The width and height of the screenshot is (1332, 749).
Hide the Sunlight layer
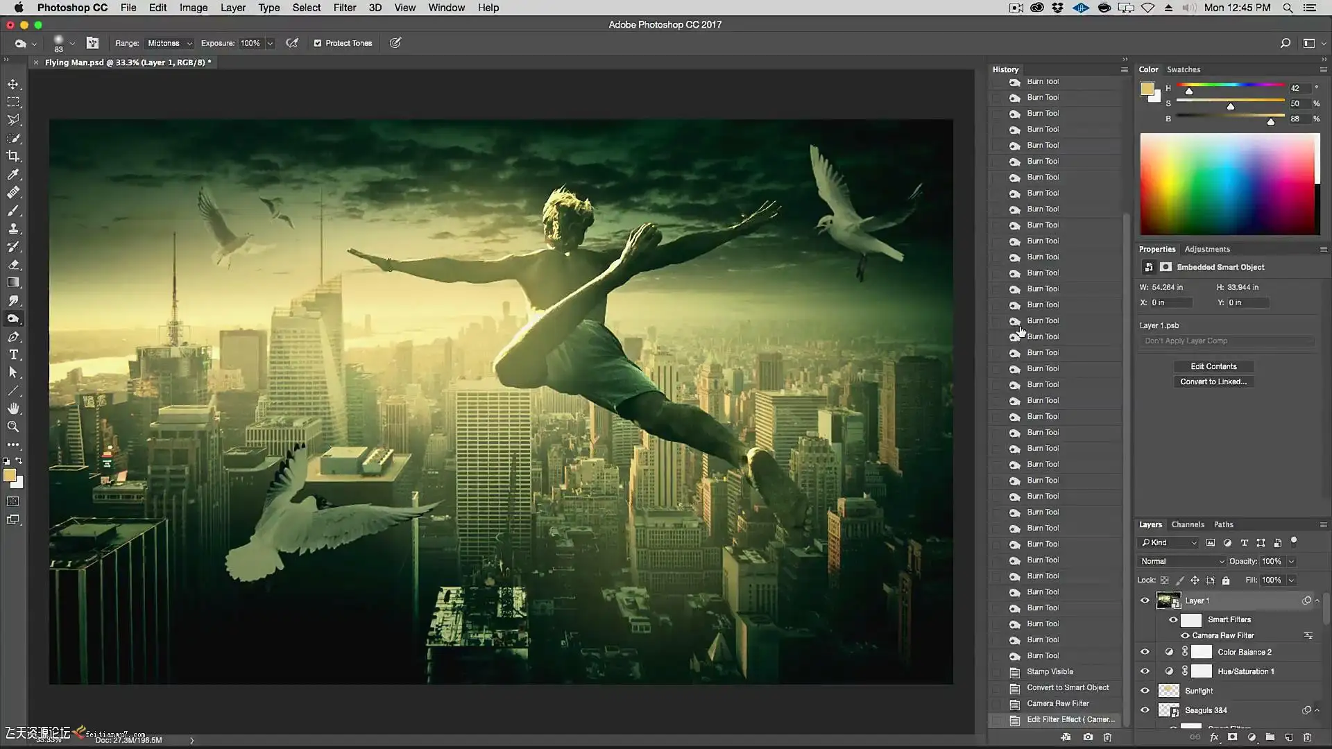[1145, 691]
